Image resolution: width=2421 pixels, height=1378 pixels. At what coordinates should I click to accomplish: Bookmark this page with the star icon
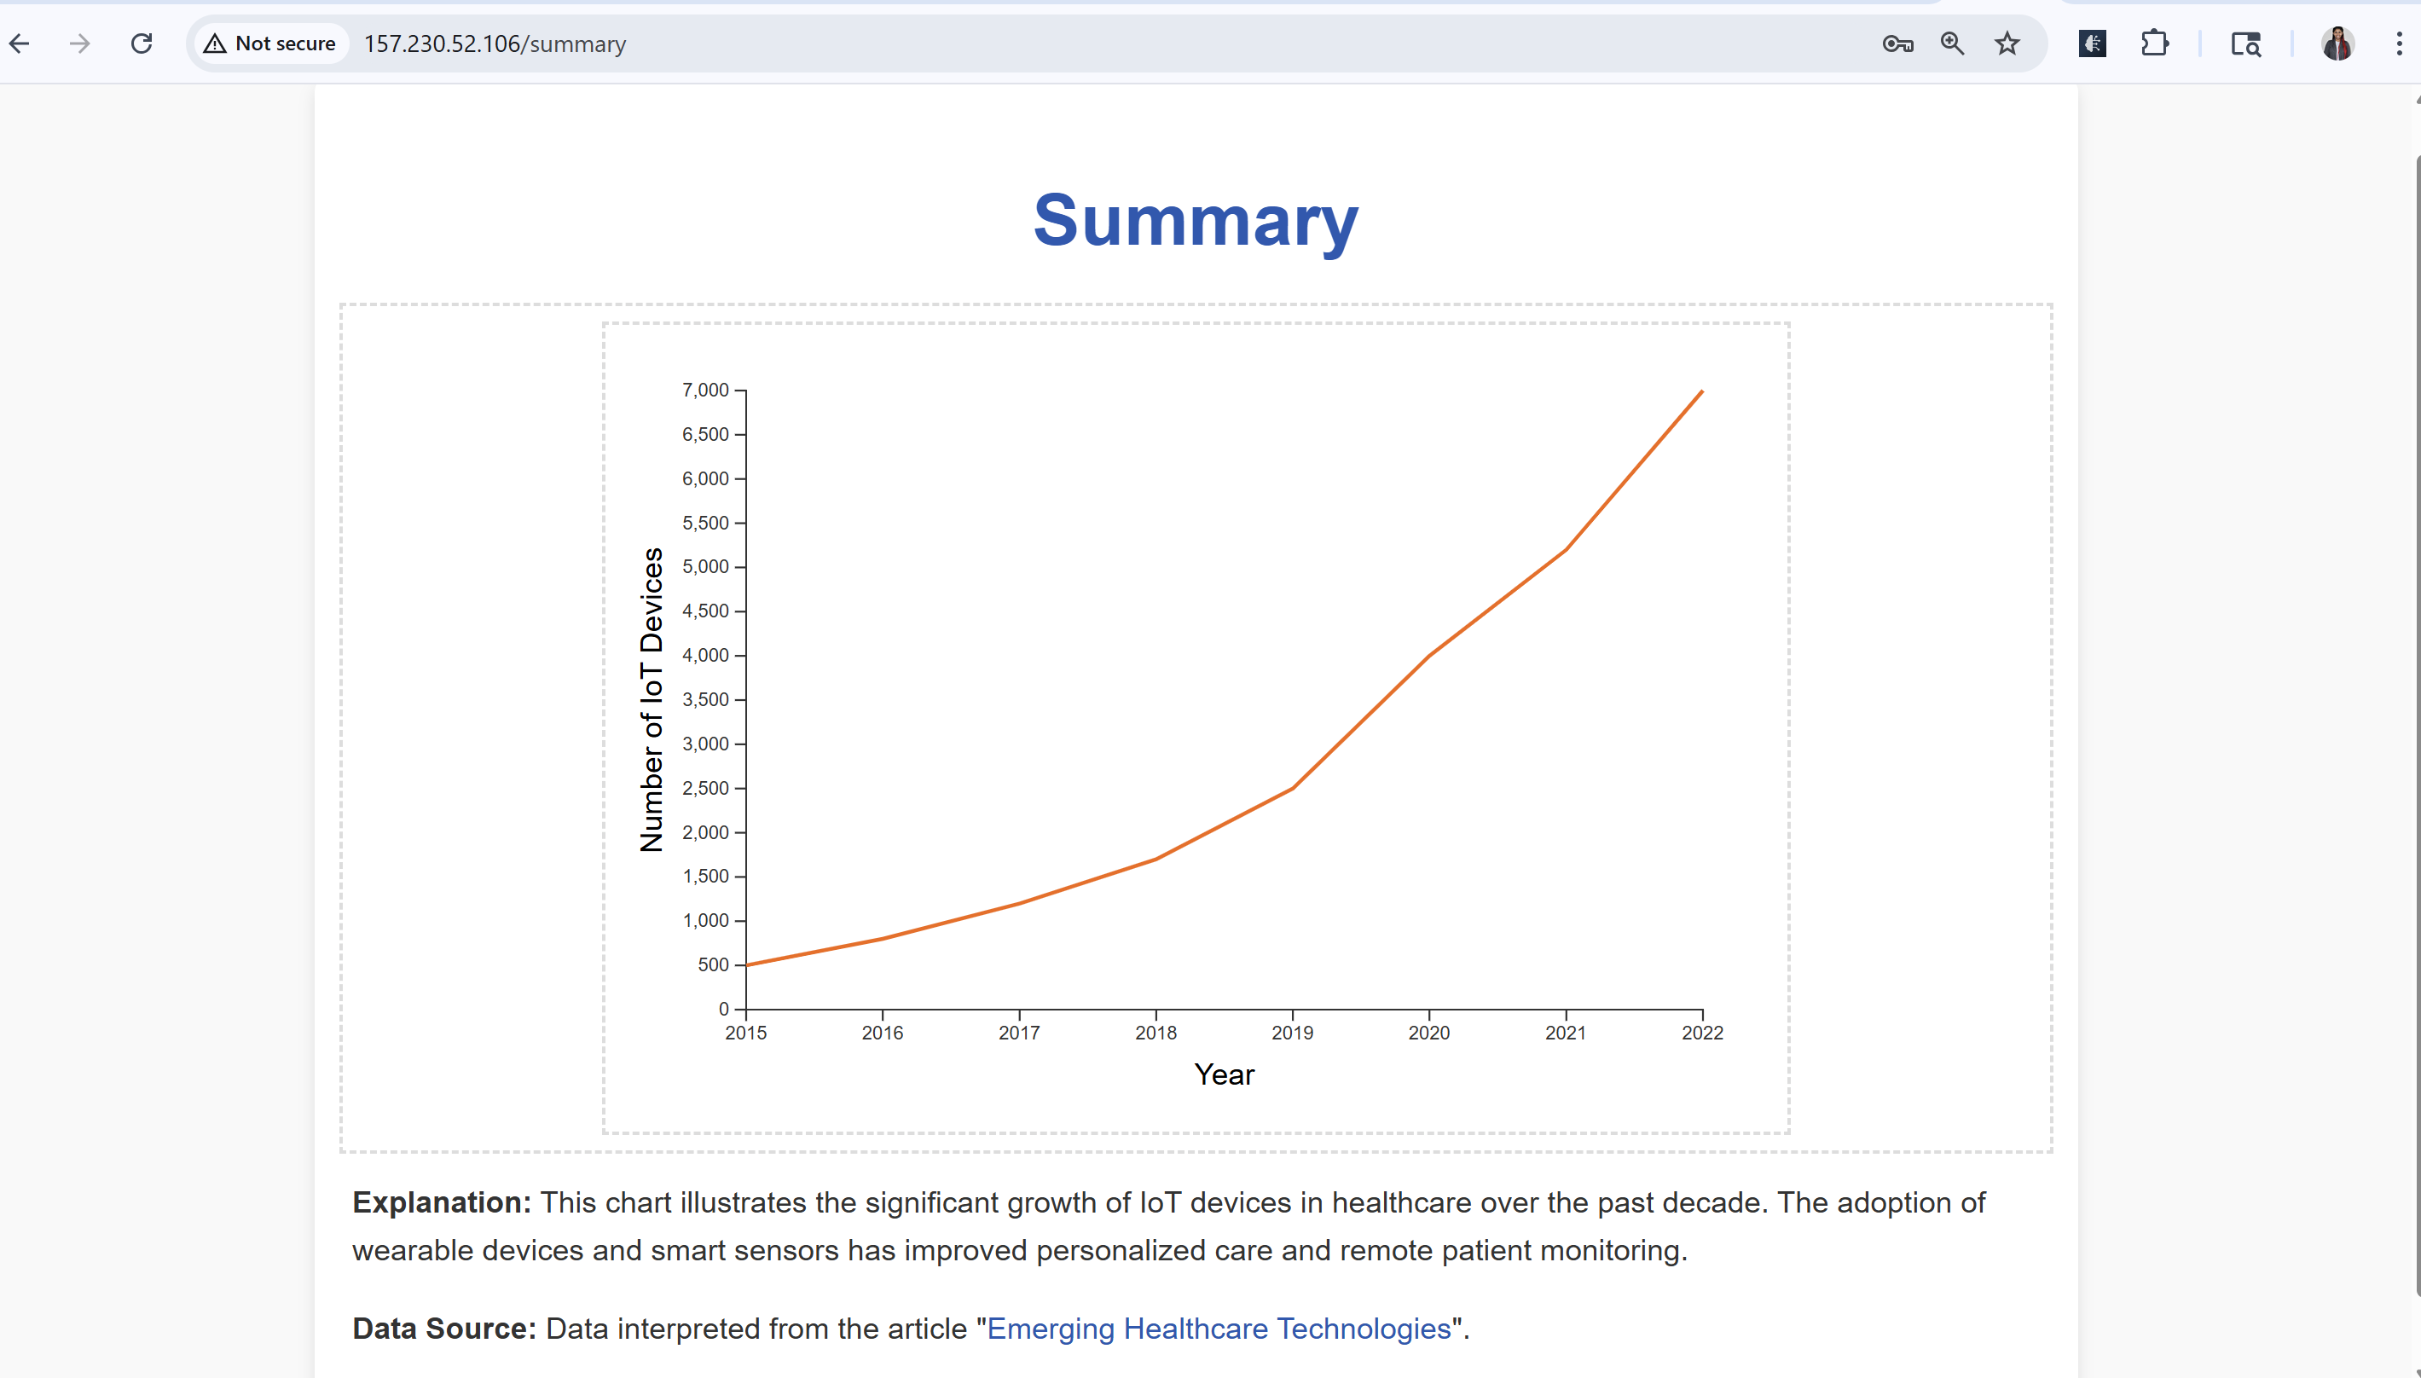[2007, 43]
